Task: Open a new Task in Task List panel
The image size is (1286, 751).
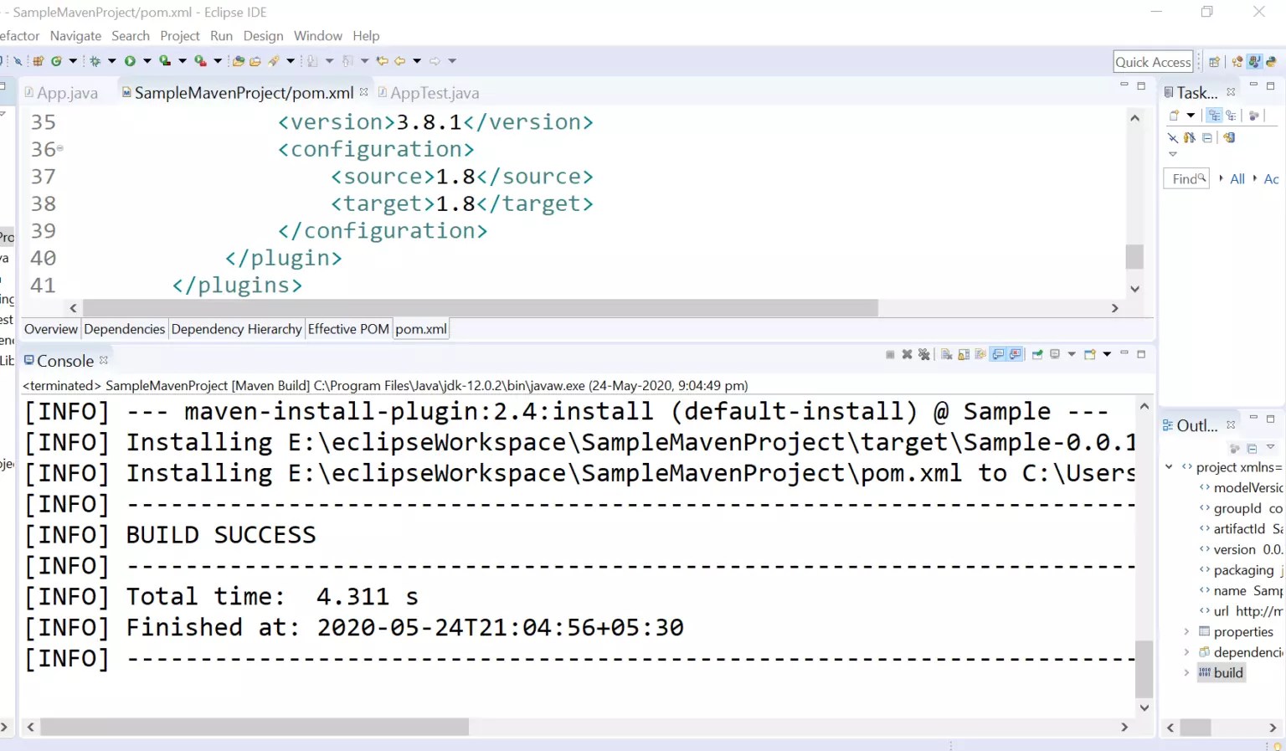Action: (x=1174, y=115)
